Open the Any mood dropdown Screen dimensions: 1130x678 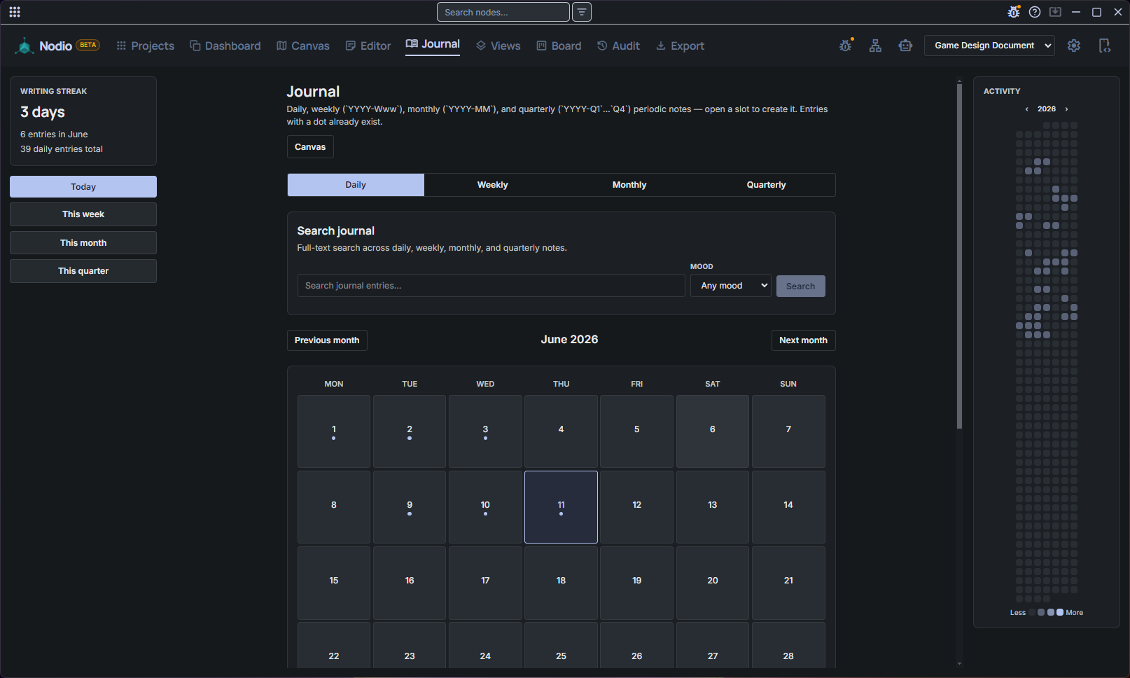(x=731, y=286)
